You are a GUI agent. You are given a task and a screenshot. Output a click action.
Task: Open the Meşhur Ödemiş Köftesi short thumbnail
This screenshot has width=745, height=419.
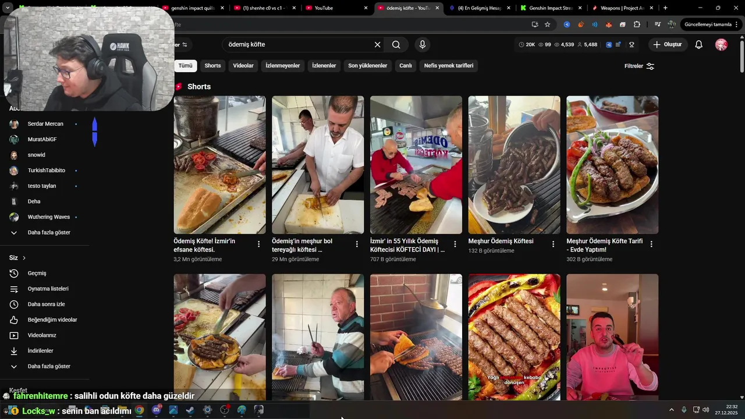(515, 165)
